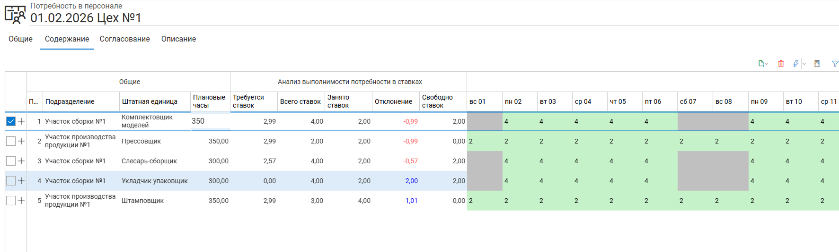Click the add new row document icon
839x252 pixels.
pos(761,64)
